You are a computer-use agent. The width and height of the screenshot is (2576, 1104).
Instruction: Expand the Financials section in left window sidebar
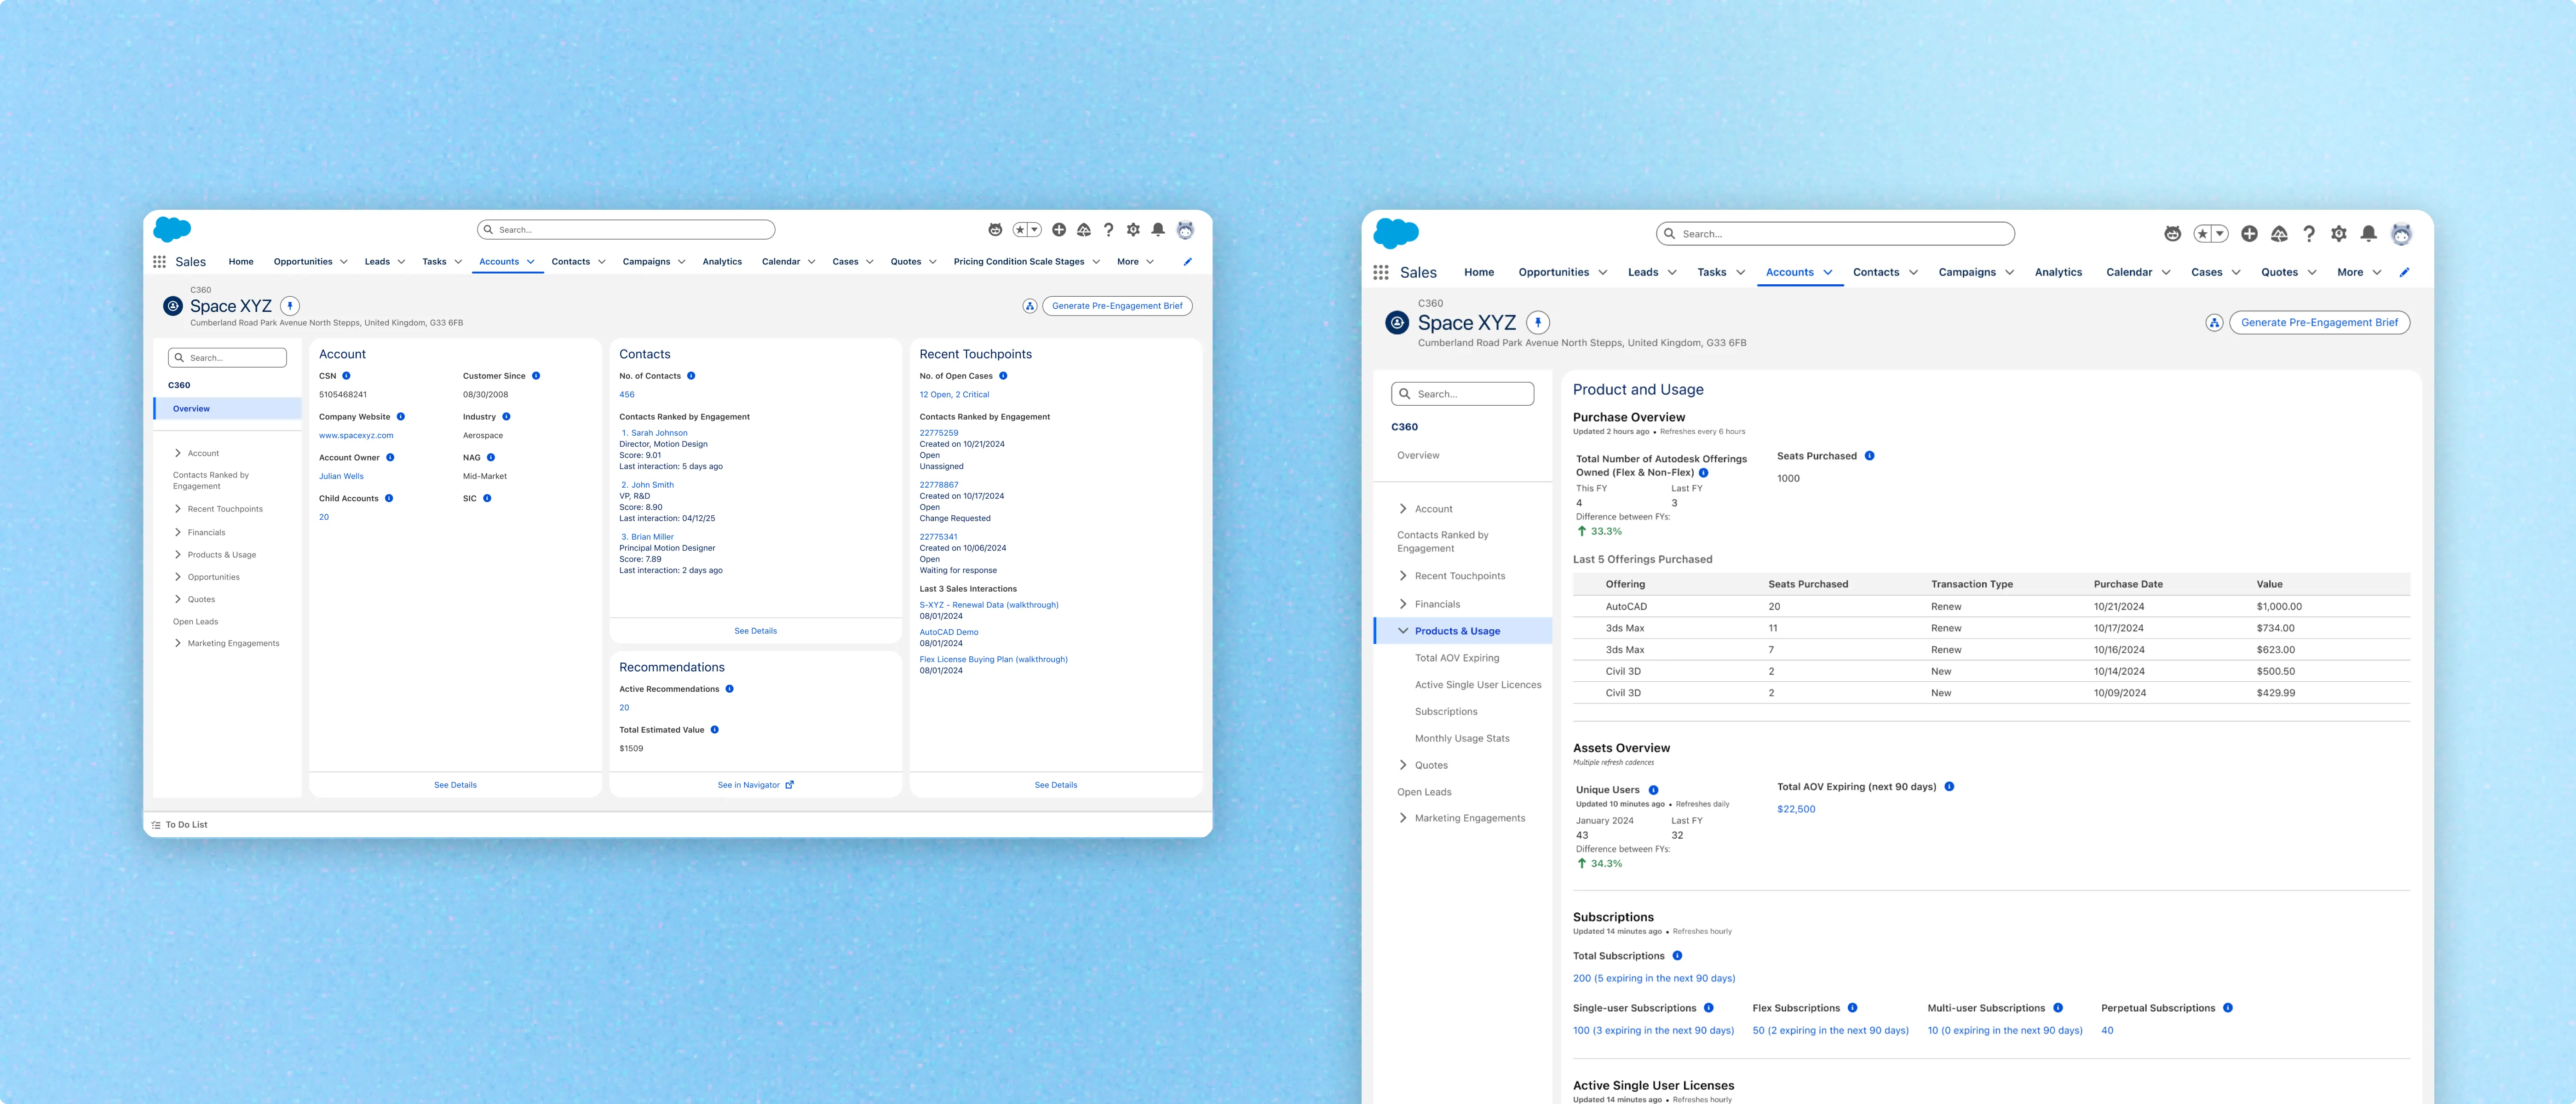point(178,533)
